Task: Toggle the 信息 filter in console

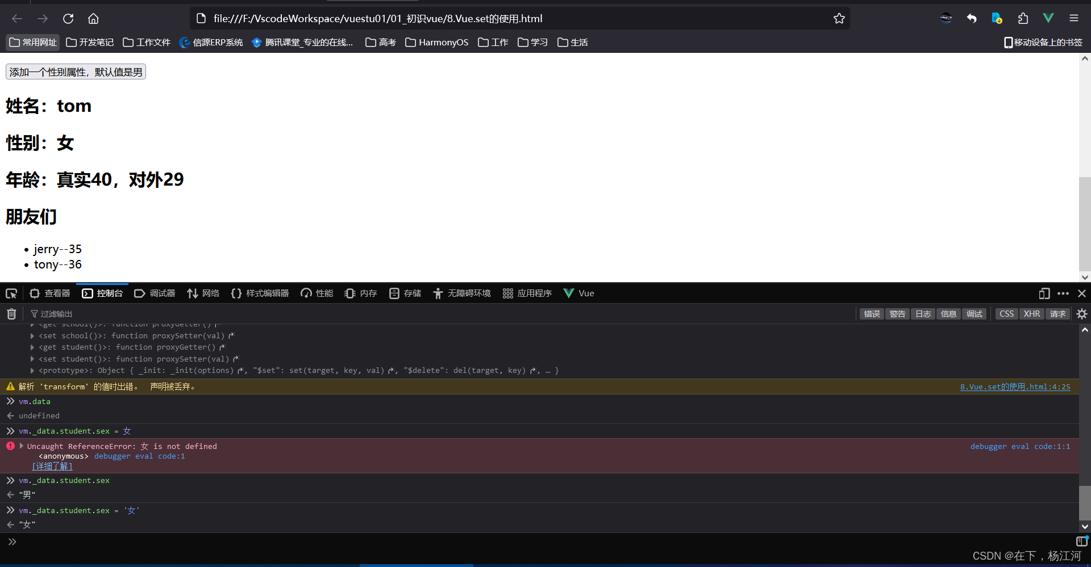Action: tap(948, 314)
